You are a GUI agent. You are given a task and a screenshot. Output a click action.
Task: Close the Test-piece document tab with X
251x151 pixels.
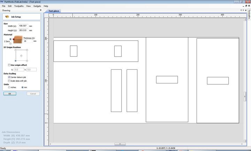pos(246,10)
